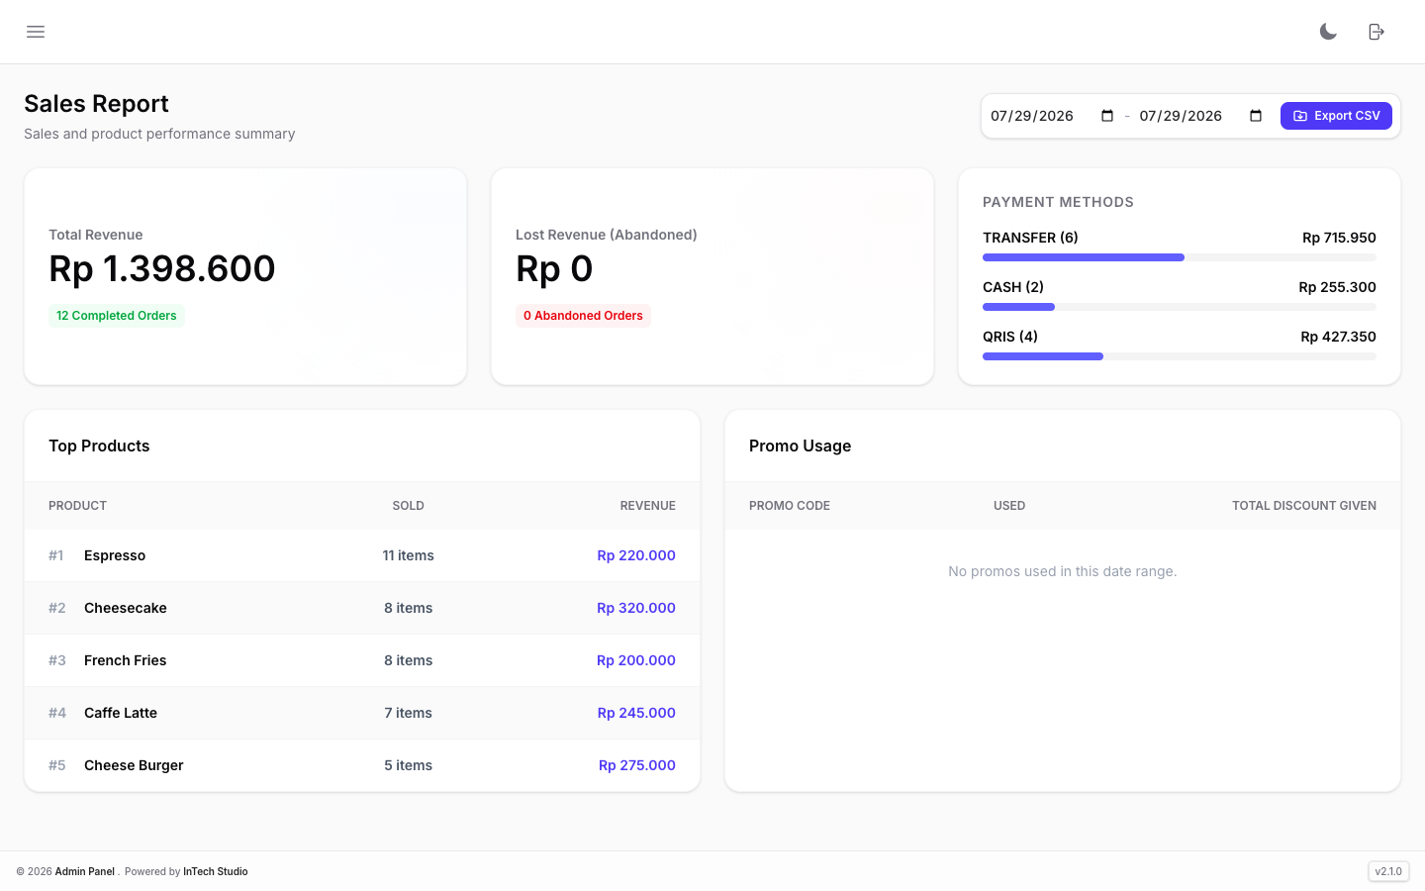Click the REVENUE column header
This screenshot has height=891, width=1425.
pyautogui.click(x=648, y=506)
